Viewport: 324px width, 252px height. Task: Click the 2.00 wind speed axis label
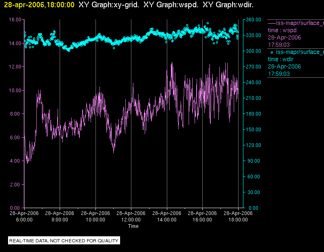coord(16,184)
